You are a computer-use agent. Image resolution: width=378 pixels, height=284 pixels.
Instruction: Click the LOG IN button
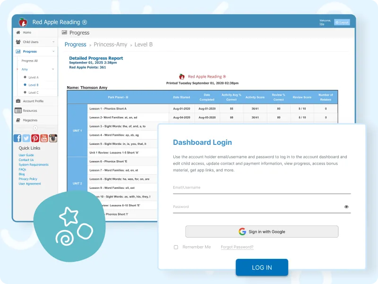[262, 267]
